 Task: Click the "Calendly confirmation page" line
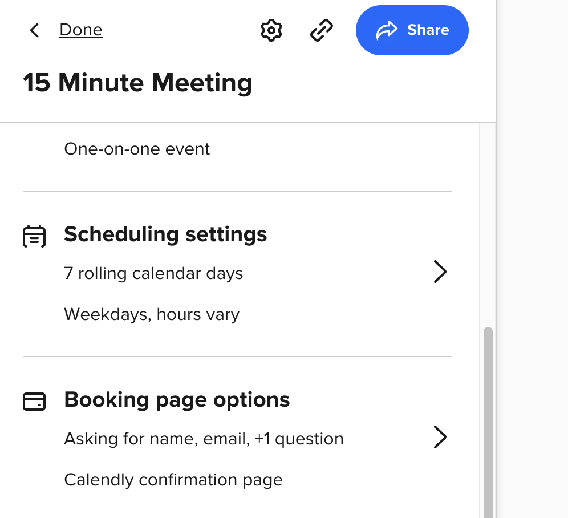[x=173, y=480]
